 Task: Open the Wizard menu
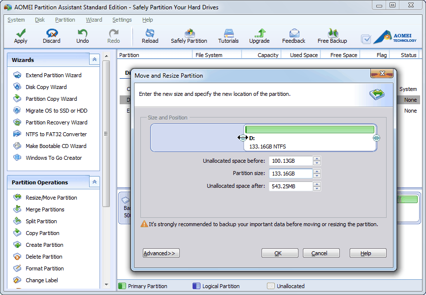[x=94, y=20]
